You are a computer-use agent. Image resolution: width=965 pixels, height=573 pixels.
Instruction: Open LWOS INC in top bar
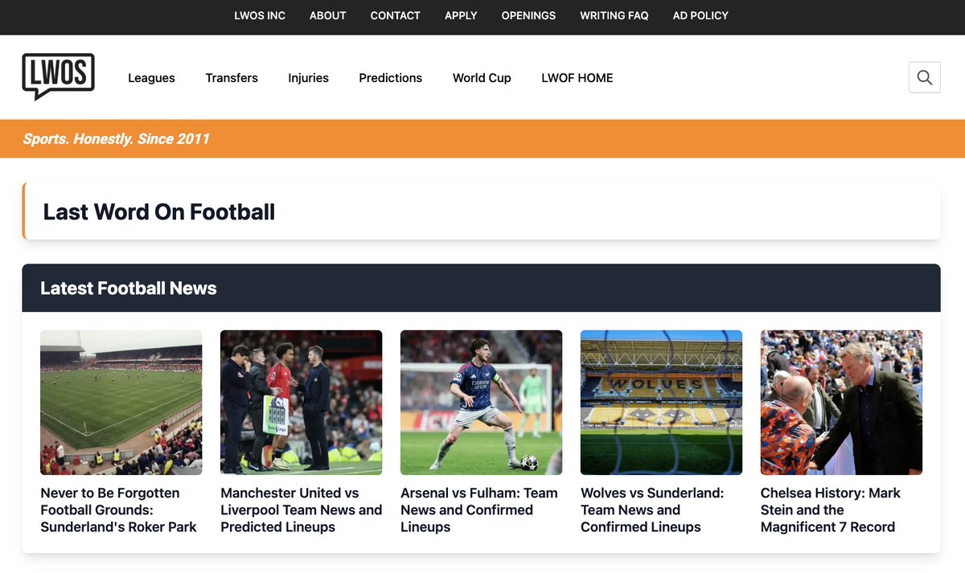(x=260, y=15)
